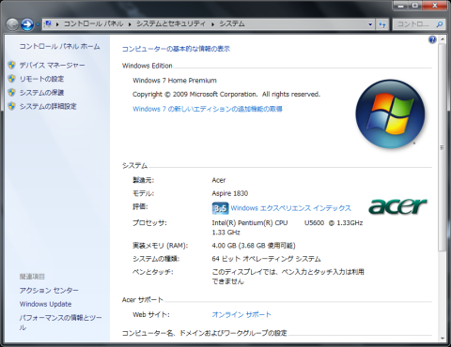The image size is (451, 347).
Task: Click the shield icon next to デバイス マネージャー
Action: 11,65
